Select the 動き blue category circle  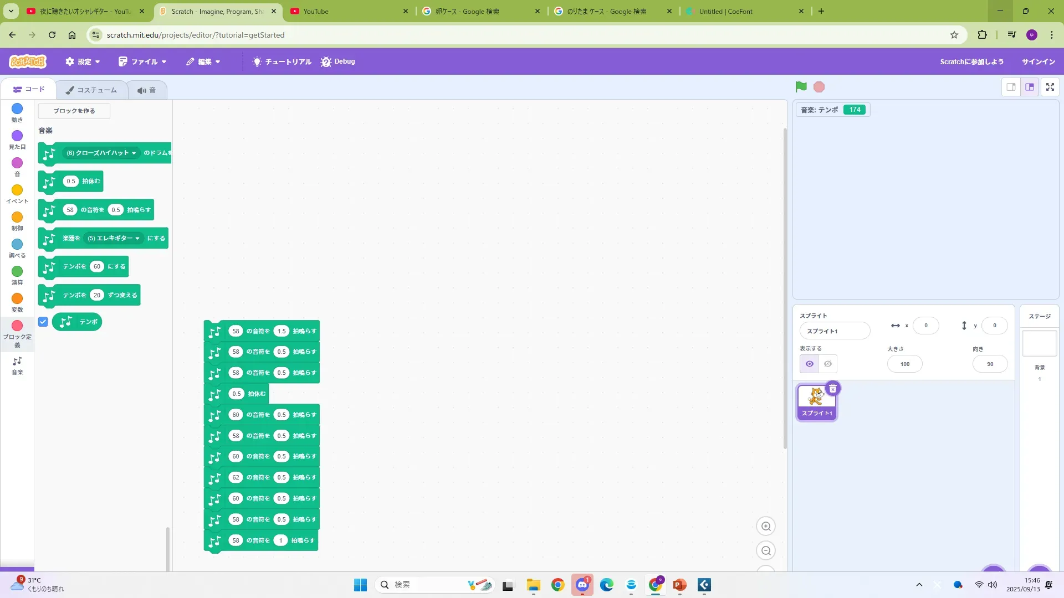coord(17,109)
